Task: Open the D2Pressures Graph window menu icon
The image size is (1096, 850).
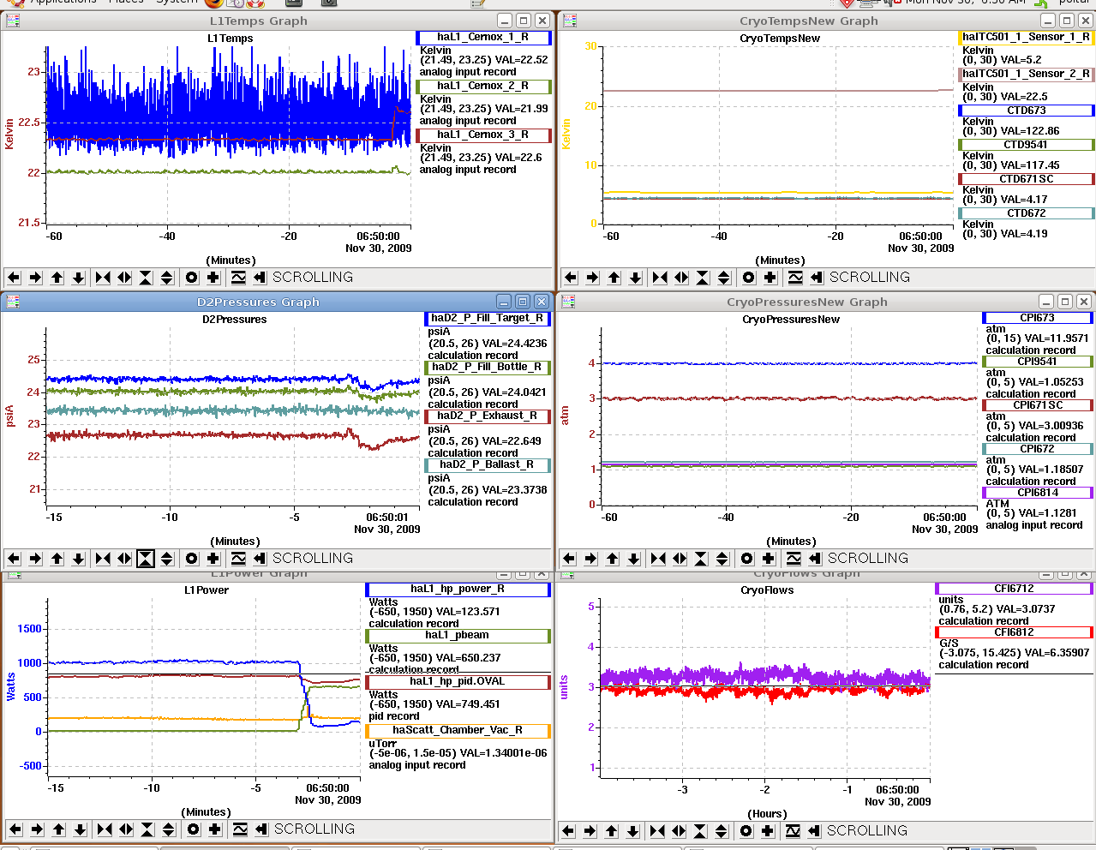Action: (x=13, y=302)
